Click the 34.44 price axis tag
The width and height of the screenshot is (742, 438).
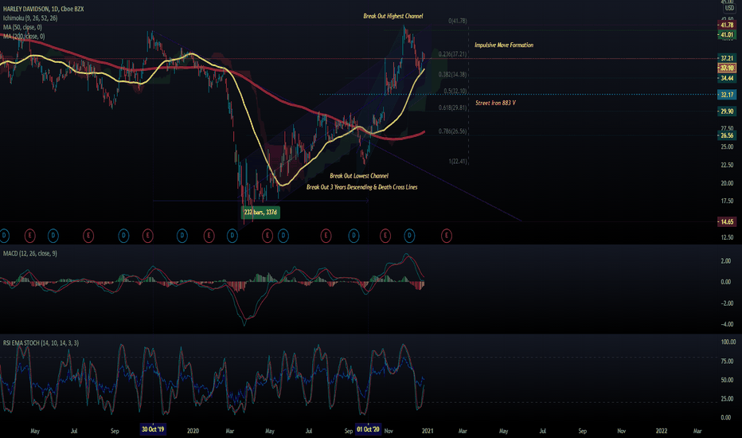point(727,78)
